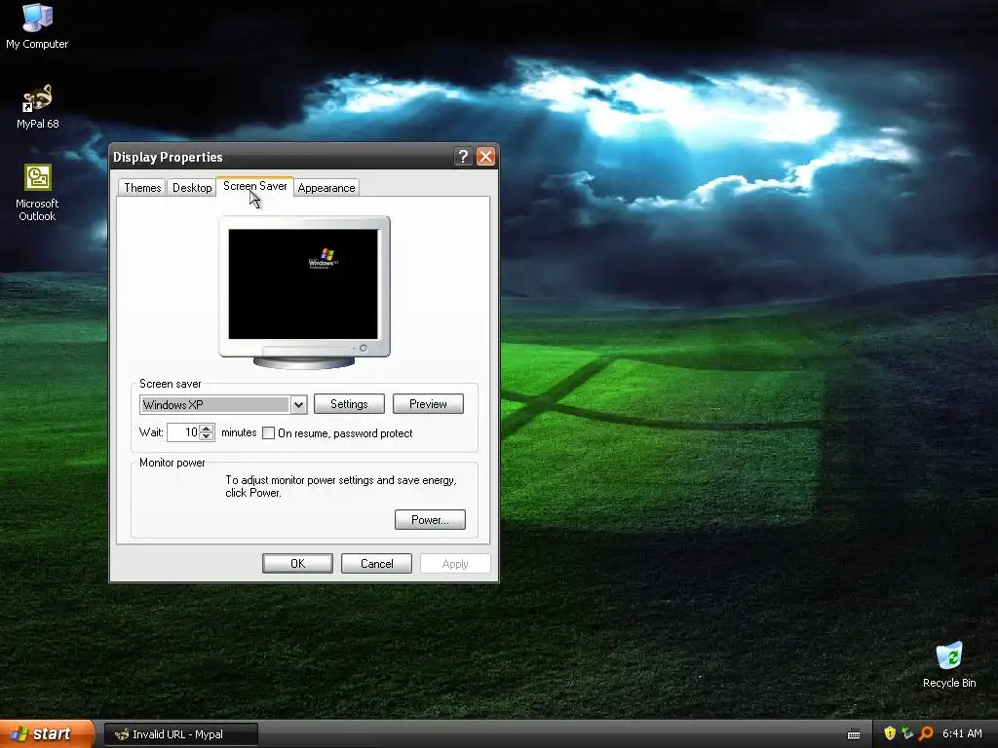Select the MyPal 68 desktop shortcut
The height and width of the screenshot is (748, 998).
coord(37,107)
